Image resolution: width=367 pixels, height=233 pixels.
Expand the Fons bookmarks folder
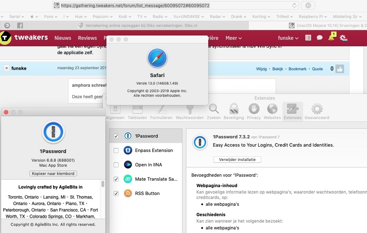[x=51, y=16]
